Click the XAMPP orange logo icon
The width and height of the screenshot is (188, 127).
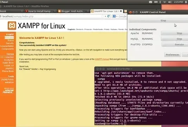point(12,26)
